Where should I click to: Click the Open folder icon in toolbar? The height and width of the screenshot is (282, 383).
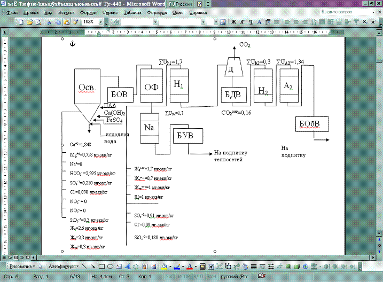30,22
